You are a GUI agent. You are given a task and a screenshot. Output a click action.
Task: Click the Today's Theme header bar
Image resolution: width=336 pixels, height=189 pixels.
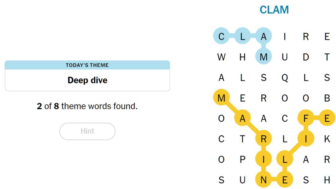coord(87,65)
